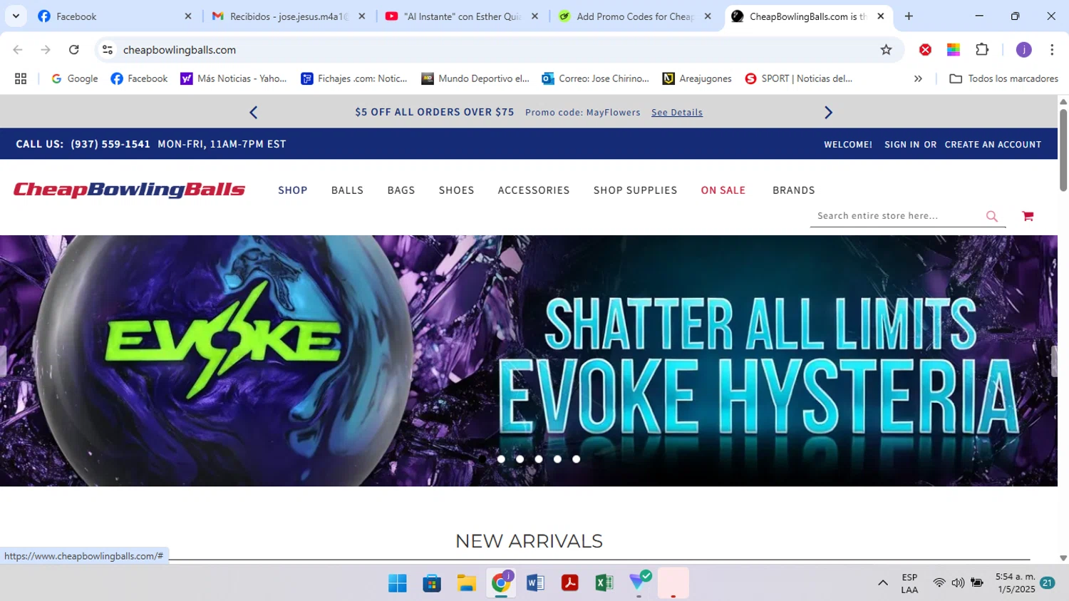Click the page vertical scrollbar thumb
This screenshot has height=601, width=1069.
[x=1063, y=150]
